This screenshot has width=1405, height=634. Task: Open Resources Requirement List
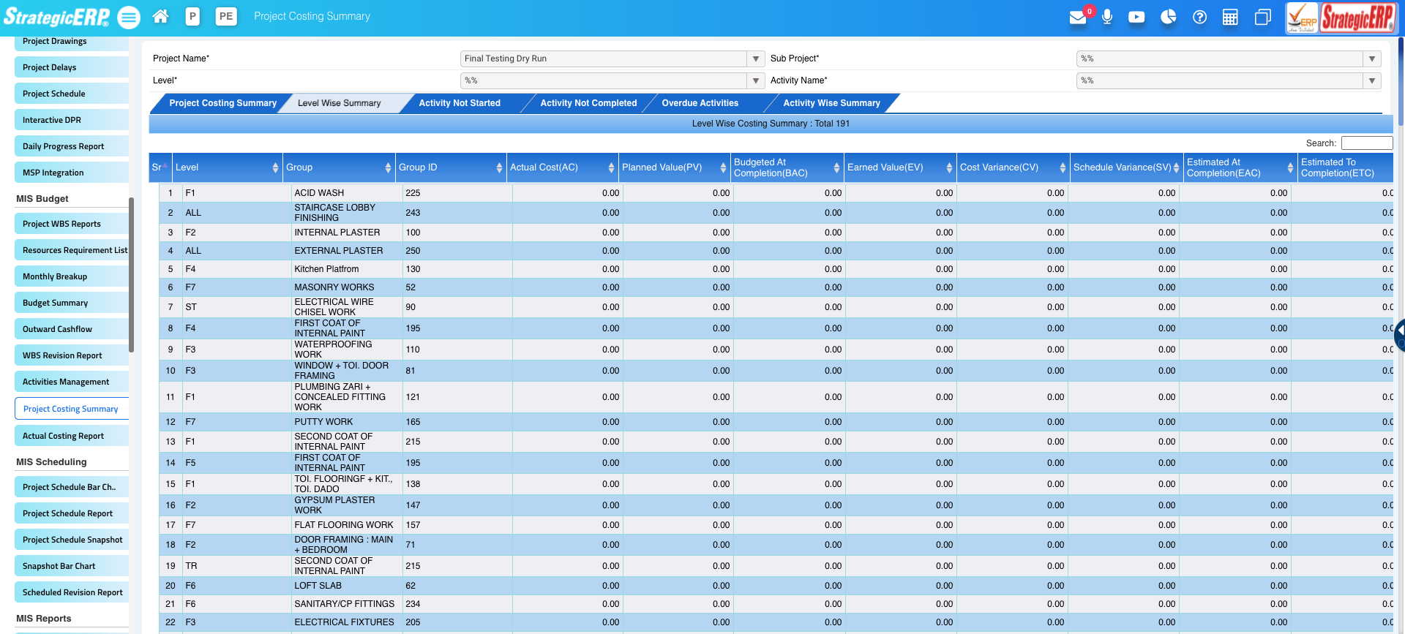pyautogui.click(x=72, y=250)
